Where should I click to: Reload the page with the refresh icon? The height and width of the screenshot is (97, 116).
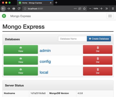tap(19, 9)
